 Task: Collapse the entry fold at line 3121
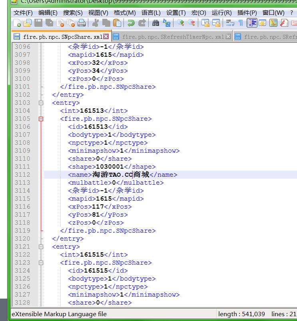(x=41, y=247)
